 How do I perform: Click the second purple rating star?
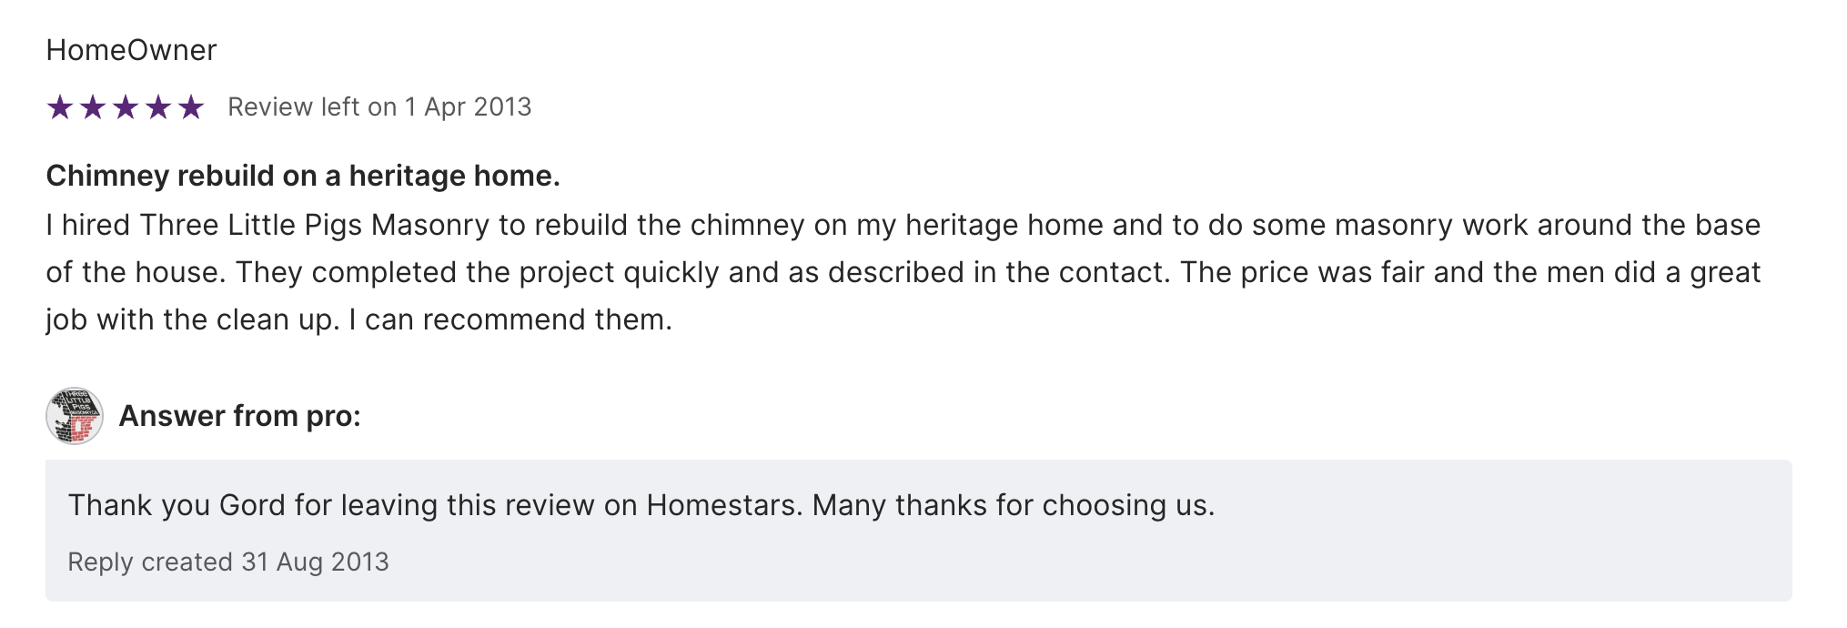point(93,107)
